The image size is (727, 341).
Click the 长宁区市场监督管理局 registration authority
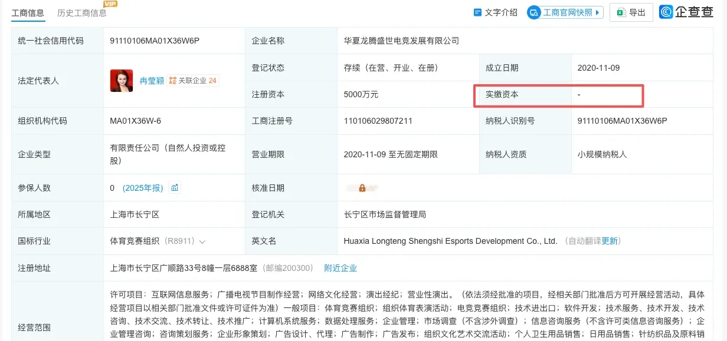click(x=385, y=214)
